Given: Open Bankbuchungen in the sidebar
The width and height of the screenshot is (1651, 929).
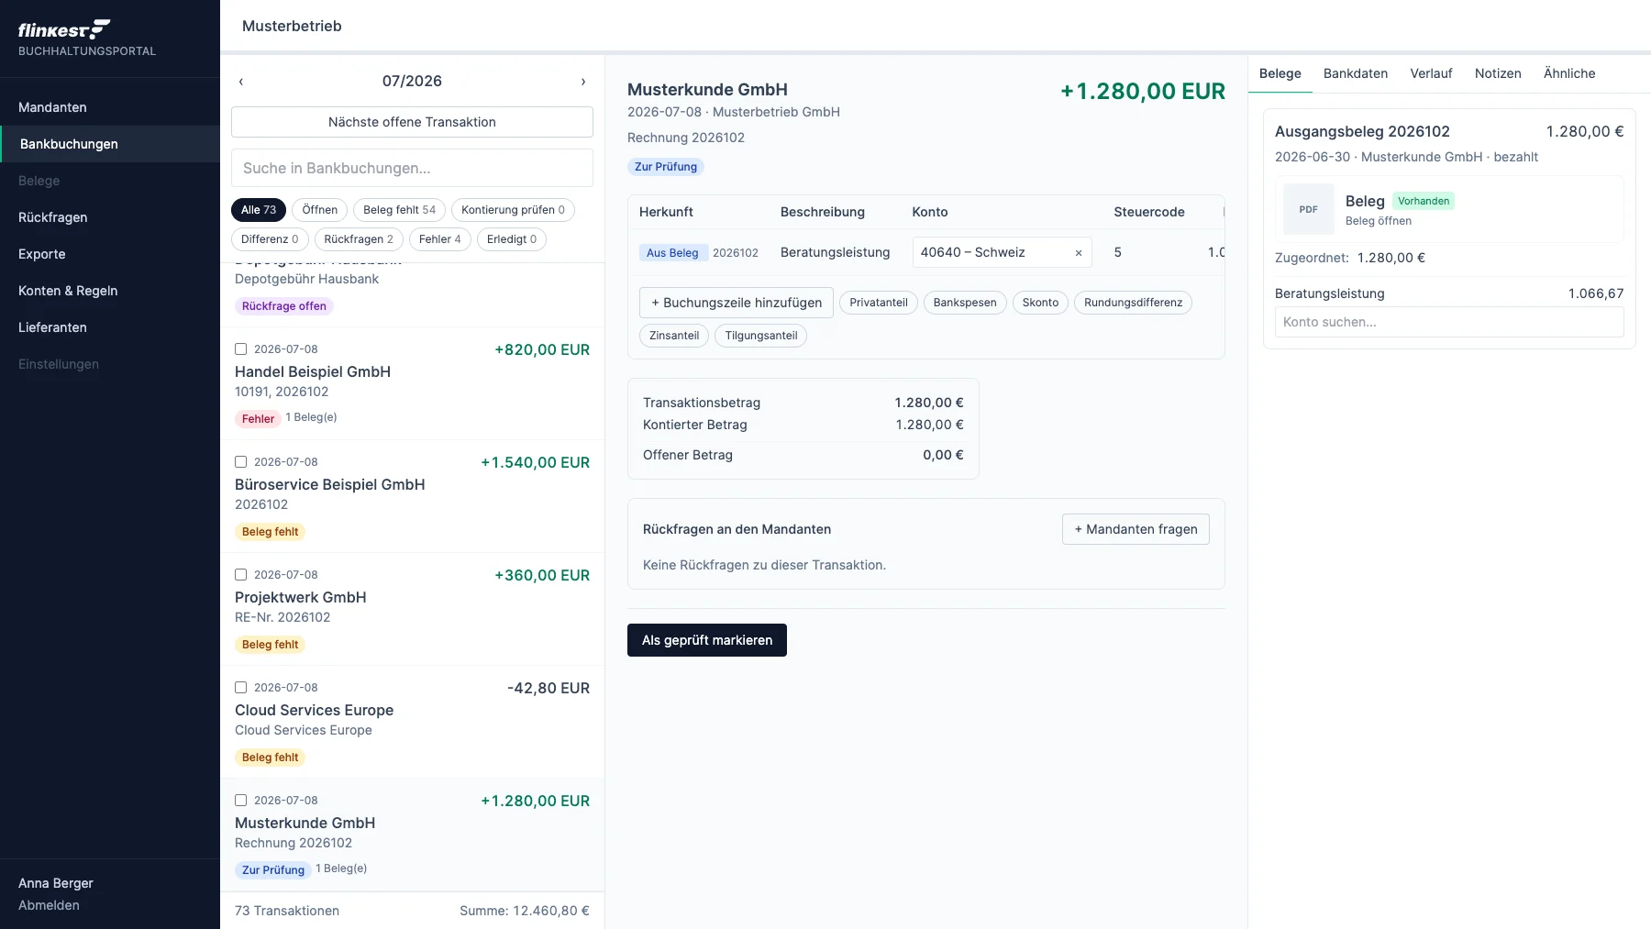Looking at the screenshot, I should 110,144.
